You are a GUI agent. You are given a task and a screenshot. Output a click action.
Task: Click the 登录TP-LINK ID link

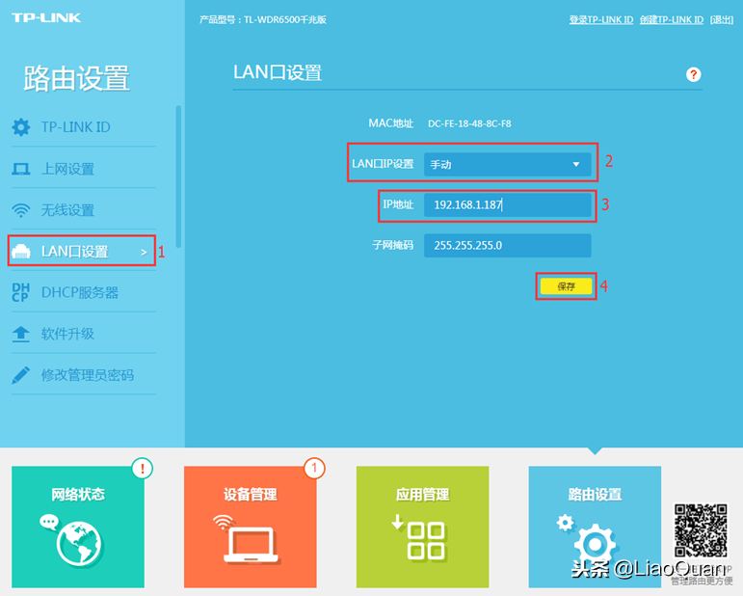tap(600, 20)
